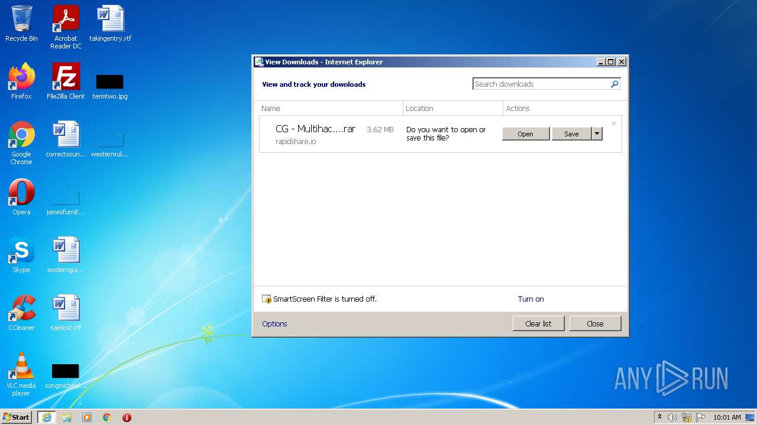Click the search magnifier icon in downloads
This screenshot has height=425, width=757.
click(614, 84)
